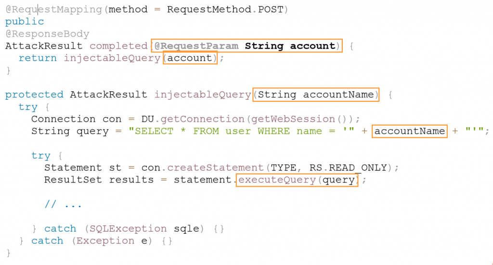Viewport: 493px width, 265px height.
Task: Click the highlighted @RequestParam String account box
Action: tap(246, 46)
